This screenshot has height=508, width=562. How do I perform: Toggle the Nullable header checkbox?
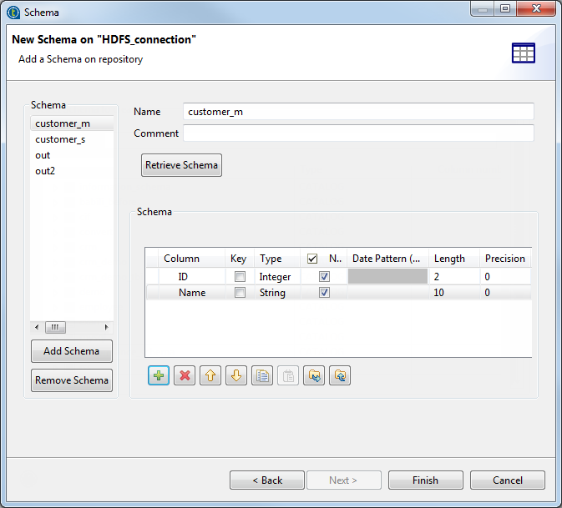[312, 259]
